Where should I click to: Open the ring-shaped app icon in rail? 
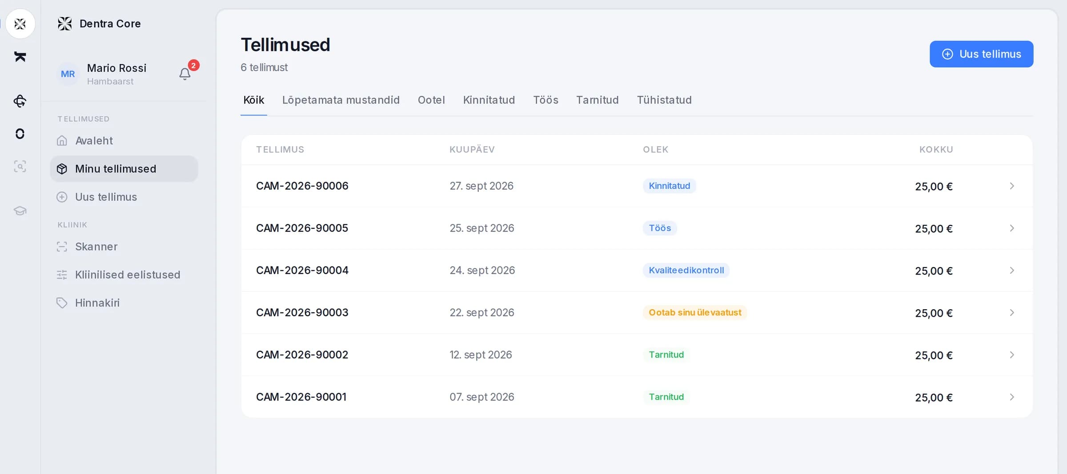[x=20, y=134]
